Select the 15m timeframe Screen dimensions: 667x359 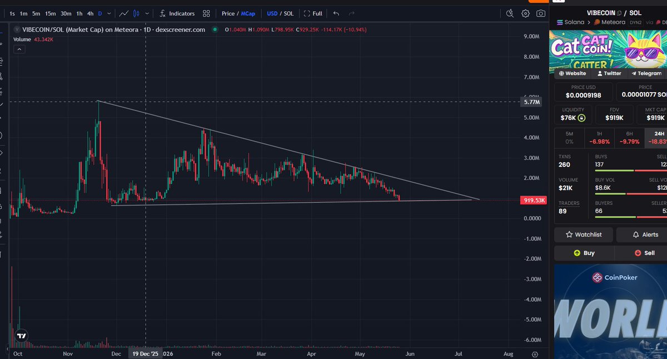coord(51,13)
